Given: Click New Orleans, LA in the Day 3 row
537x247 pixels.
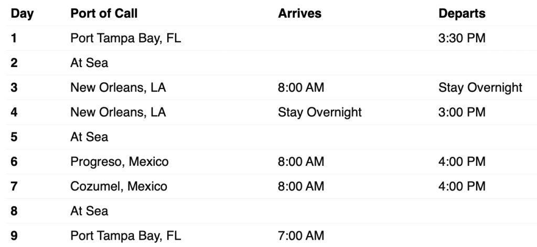Looking at the screenshot, I should pos(118,87).
